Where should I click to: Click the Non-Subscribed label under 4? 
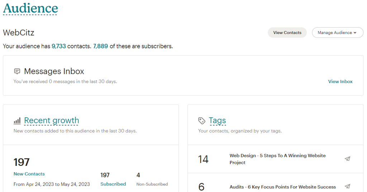tap(152, 184)
